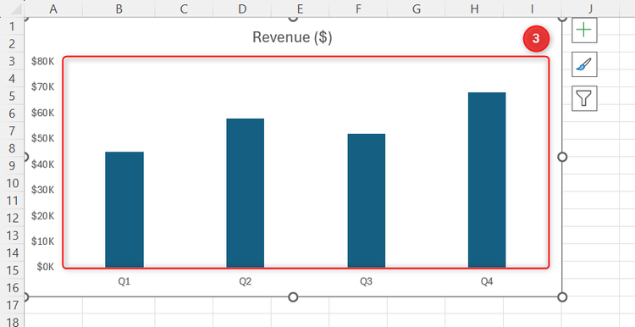Select column A header
This screenshot has width=635, height=327.
(53, 8)
